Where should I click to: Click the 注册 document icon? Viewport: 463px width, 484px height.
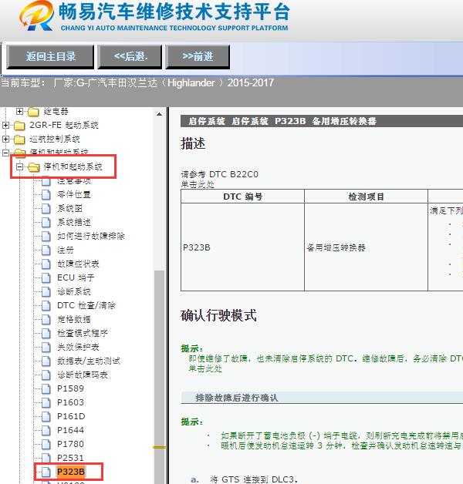(x=46, y=250)
